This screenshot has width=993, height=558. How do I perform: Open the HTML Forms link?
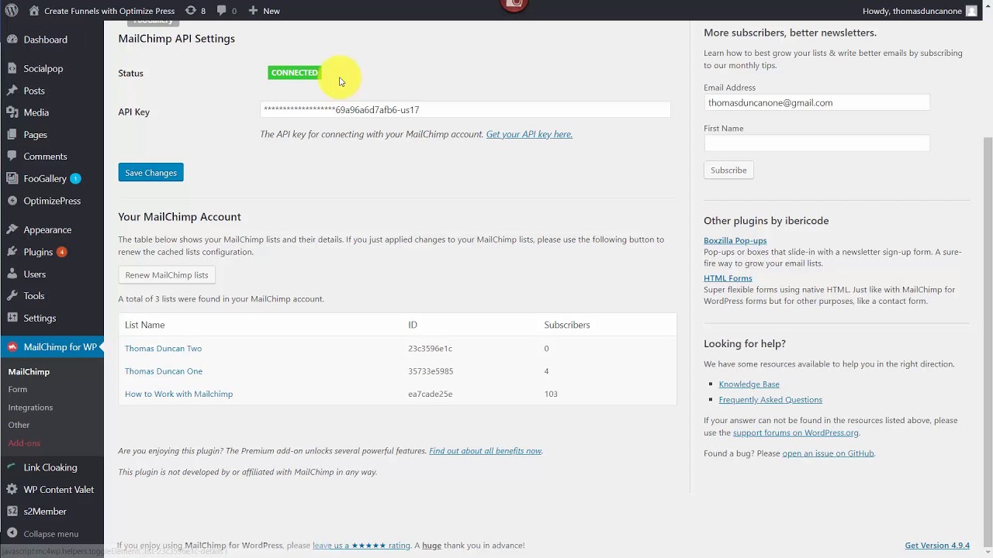tap(728, 277)
